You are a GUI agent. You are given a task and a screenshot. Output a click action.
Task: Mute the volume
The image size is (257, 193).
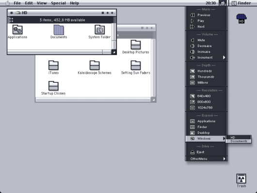click(206, 40)
